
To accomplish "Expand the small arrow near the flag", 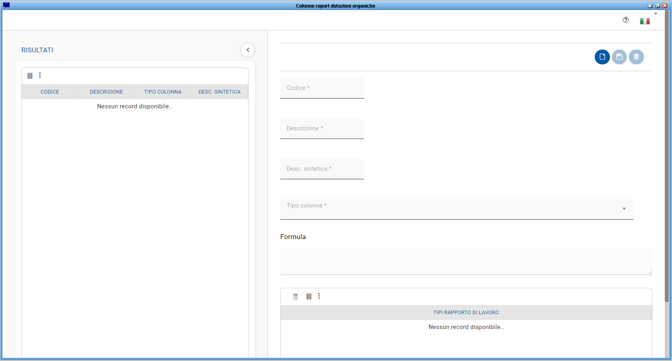I will click(x=656, y=14).
